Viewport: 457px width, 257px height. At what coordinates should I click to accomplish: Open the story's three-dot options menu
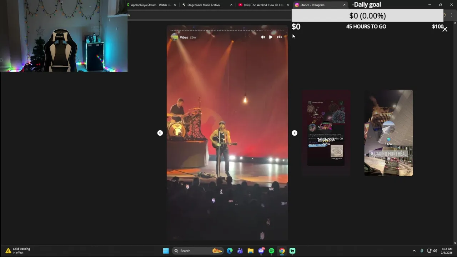pyautogui.click(x=279, y=37)
